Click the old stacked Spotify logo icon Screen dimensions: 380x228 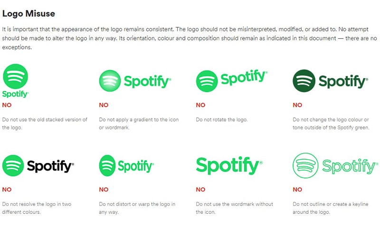click(15, 76)
